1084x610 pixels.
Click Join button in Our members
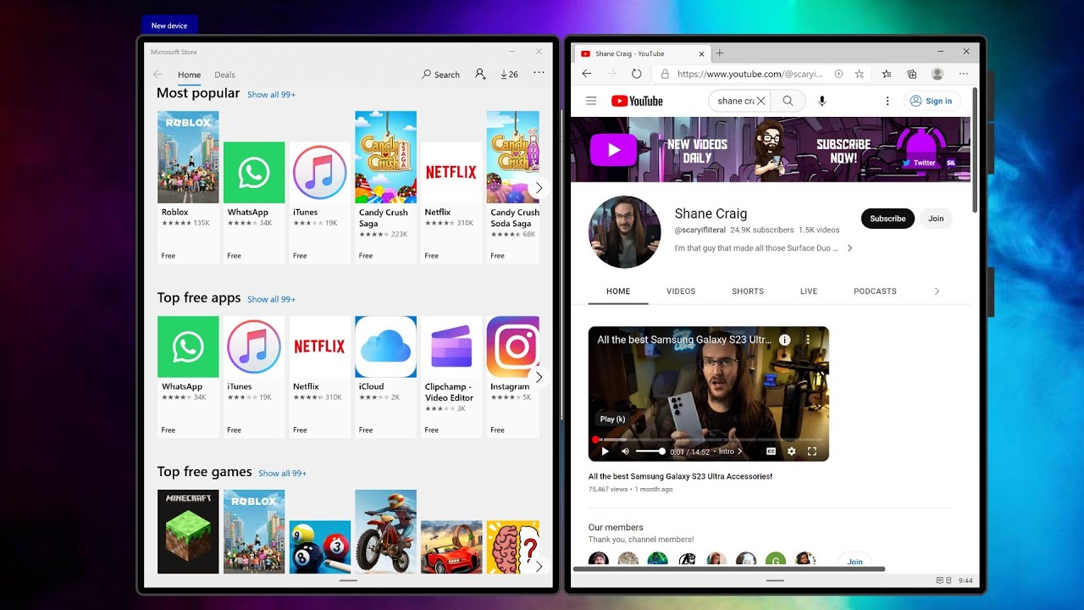tap(855, 561)
